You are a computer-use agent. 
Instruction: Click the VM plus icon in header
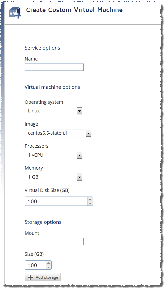pyautogui.click(x=15, y=13)
